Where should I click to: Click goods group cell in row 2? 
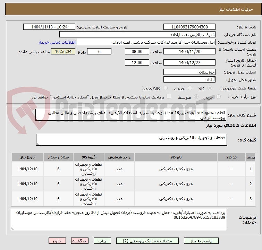tap(88, 184)
